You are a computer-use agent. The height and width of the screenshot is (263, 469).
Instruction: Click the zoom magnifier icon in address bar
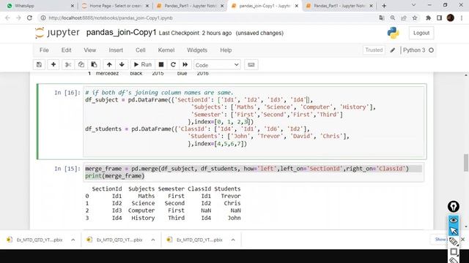(x=393, y=18)
